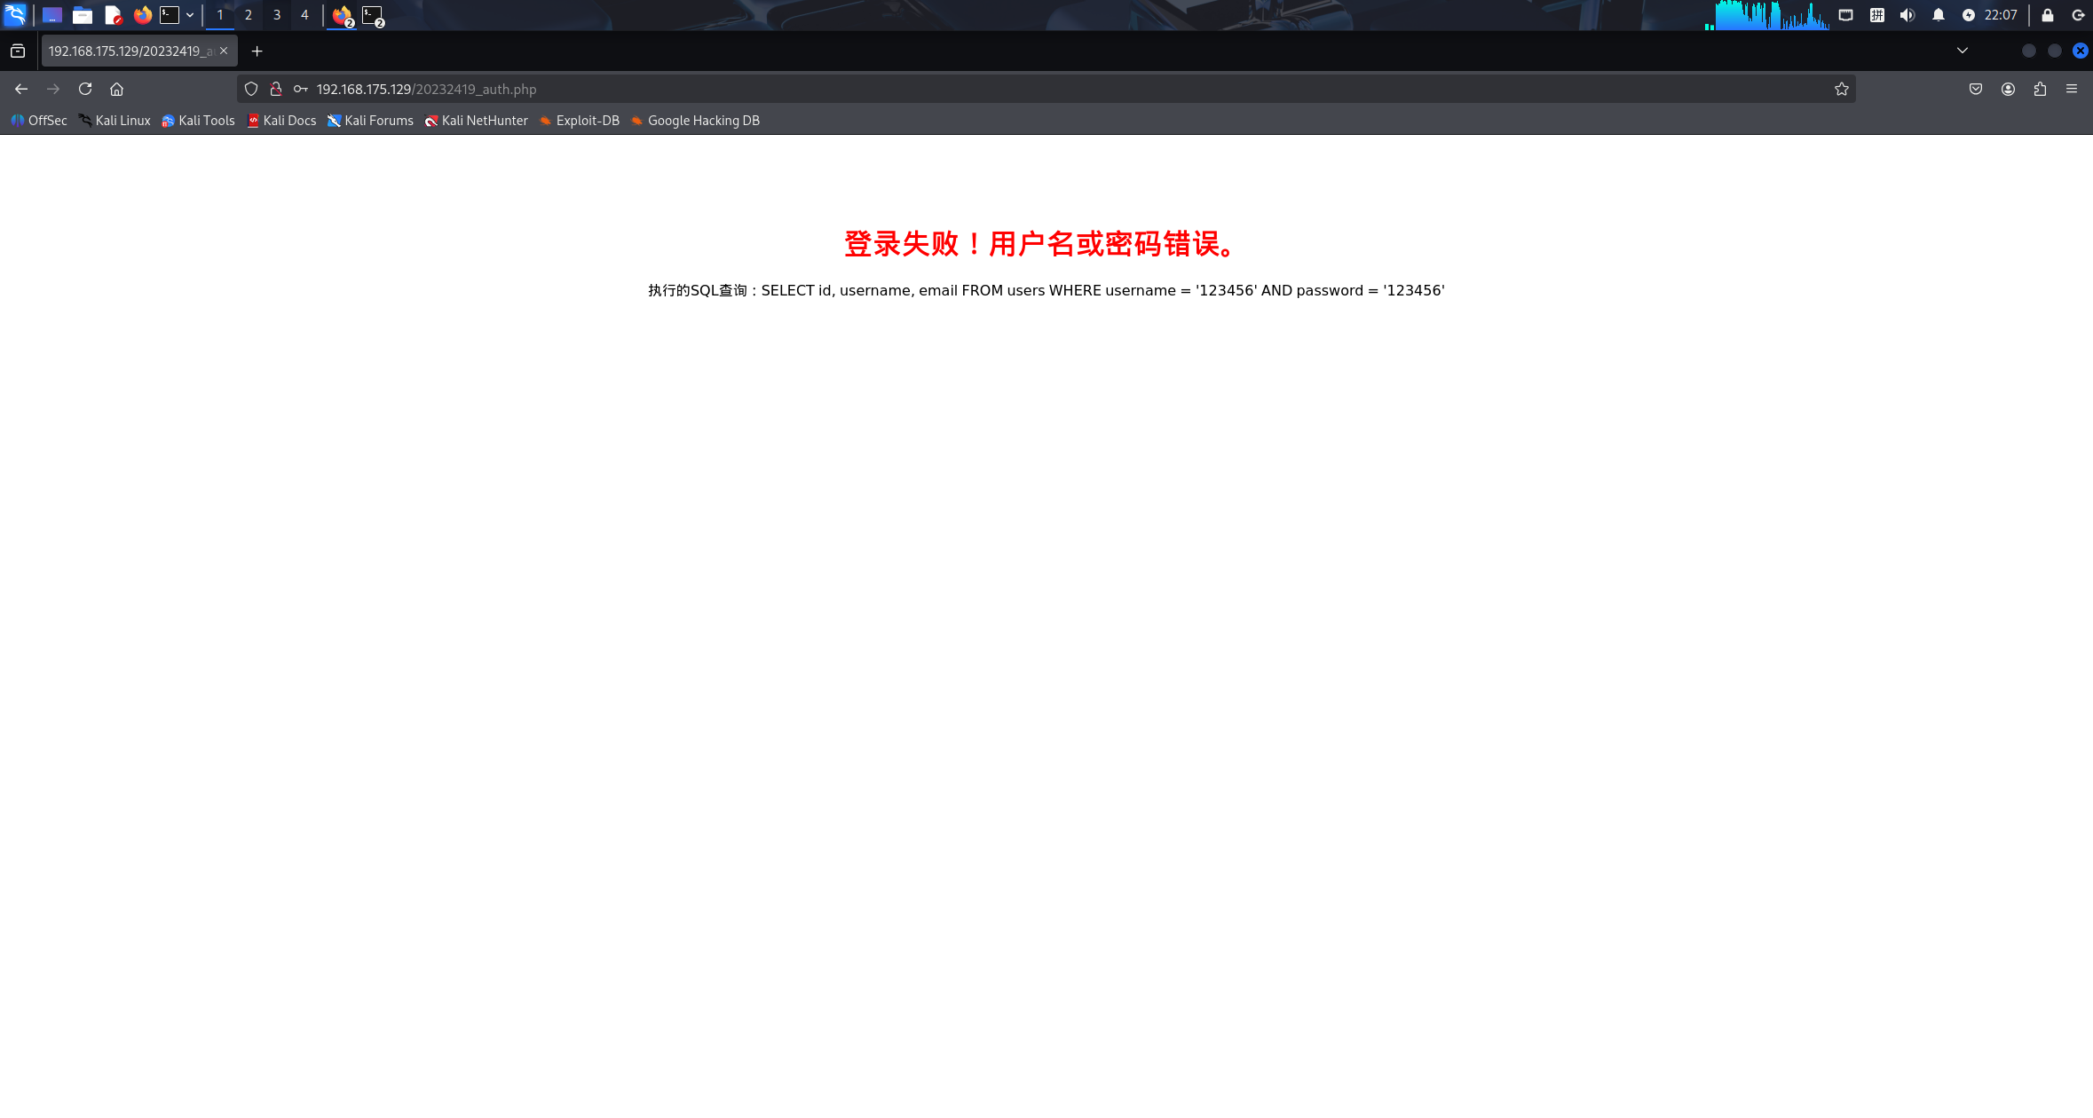Open tracking protection shield info

click(x=251, y=89)
